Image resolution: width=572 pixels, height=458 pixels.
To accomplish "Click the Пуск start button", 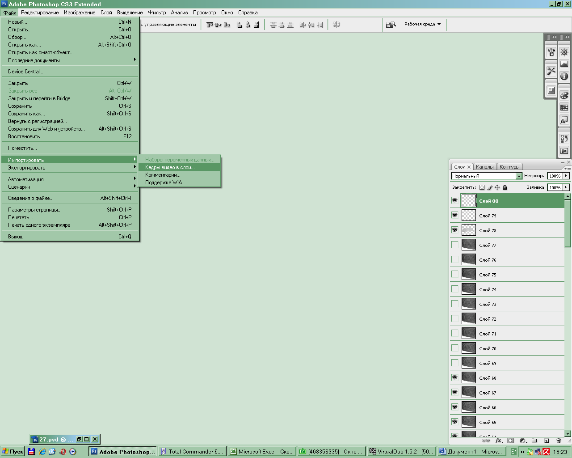I will 13,452.
